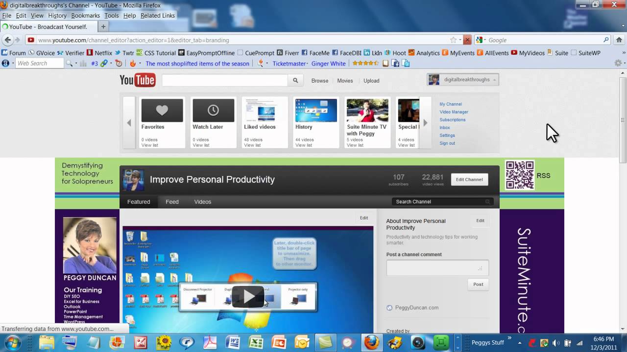Viewport: 627px width, 352px height.
Task: Stop loading the page with X button
Action: [467, 40]
